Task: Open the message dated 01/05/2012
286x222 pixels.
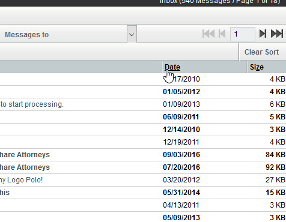Action: [181, 92]
